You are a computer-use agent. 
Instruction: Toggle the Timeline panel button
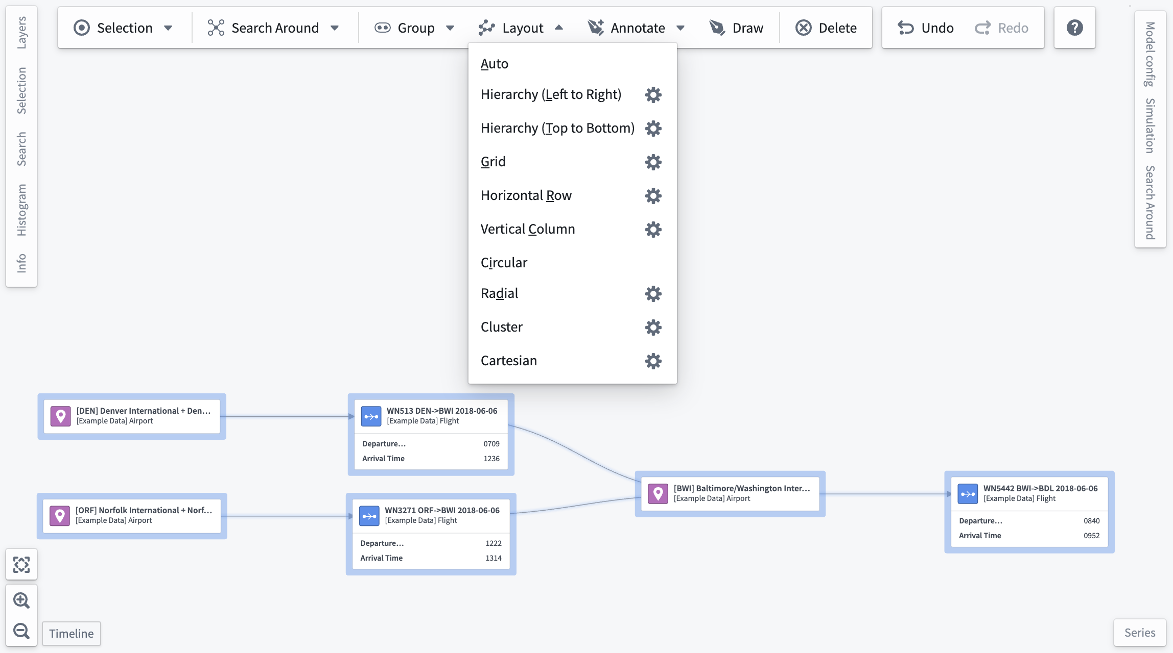tap(72, 634)
